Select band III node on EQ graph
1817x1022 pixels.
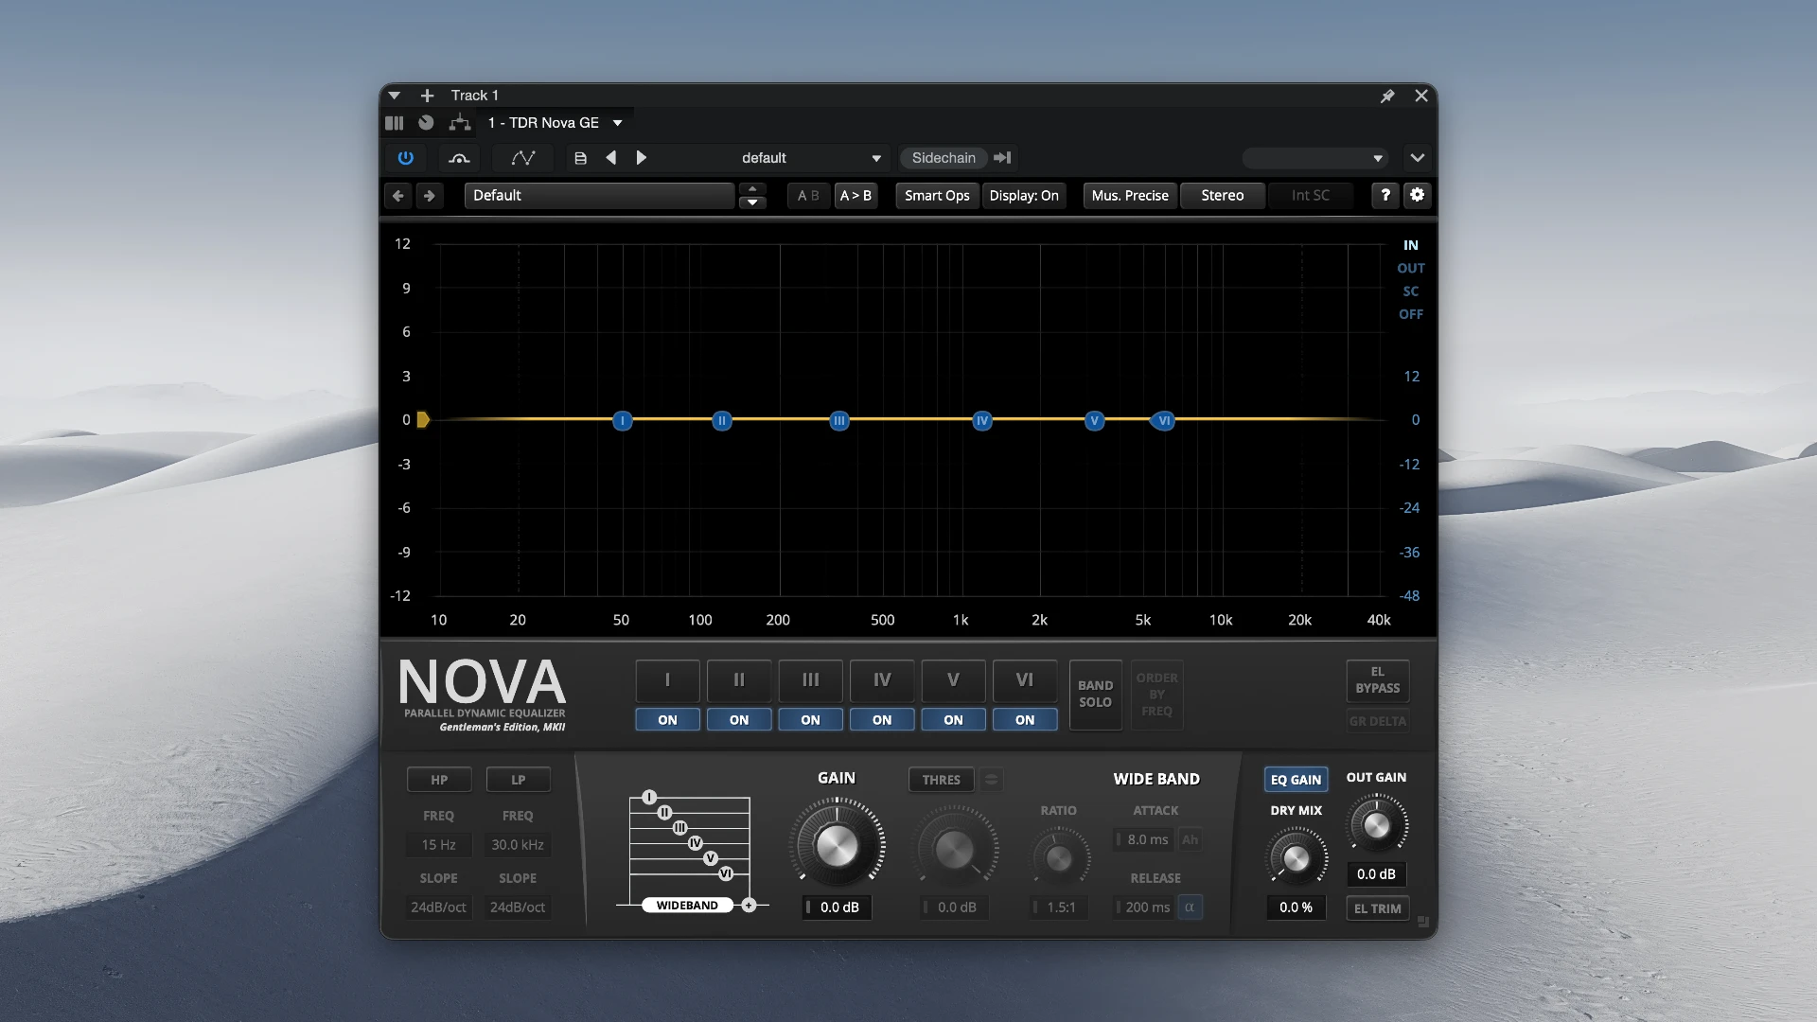839,421
